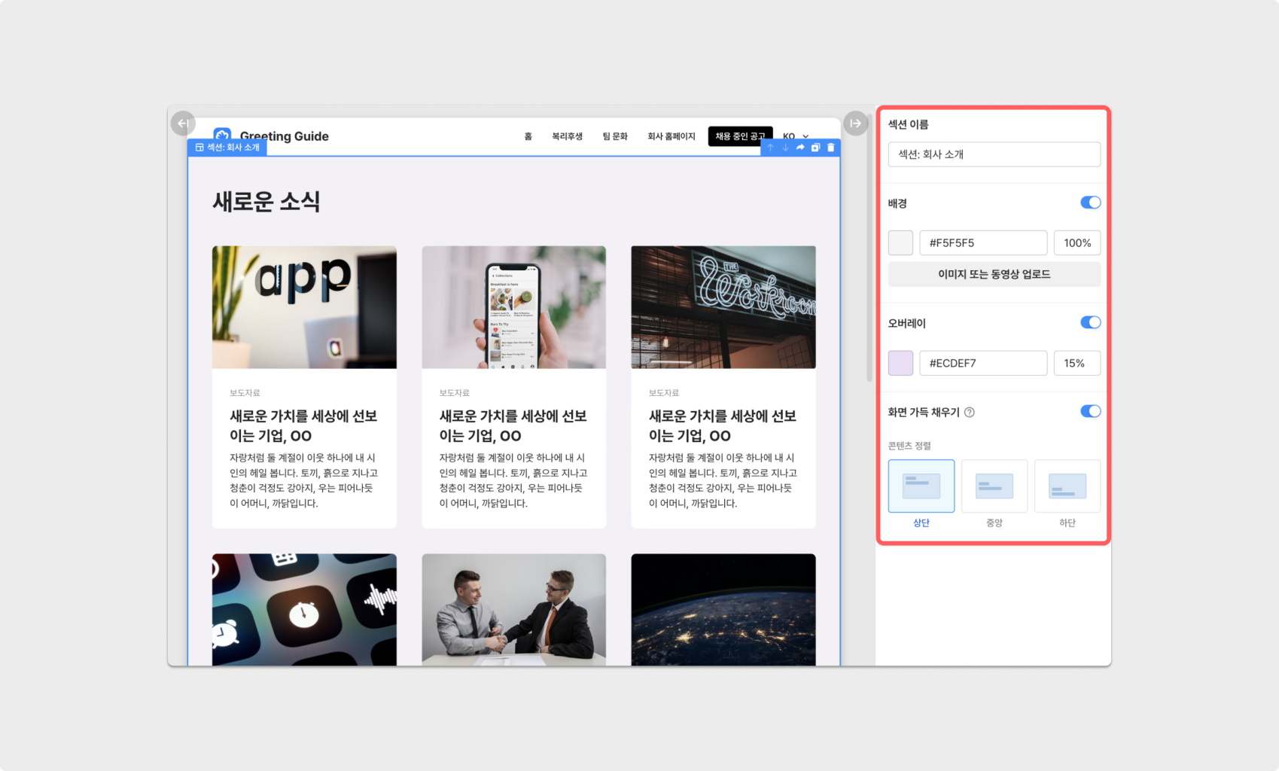The width and height of the screenshot is (1279, 771).
Task: Open the KO language dropdown
Action: pyautogui.click(x=796, y=136)
